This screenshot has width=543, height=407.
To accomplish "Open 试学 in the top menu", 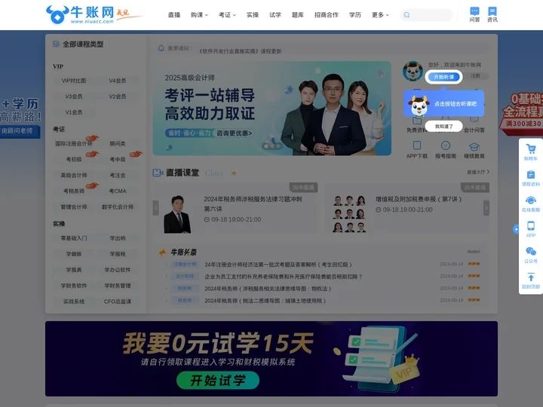I will 275,15.
